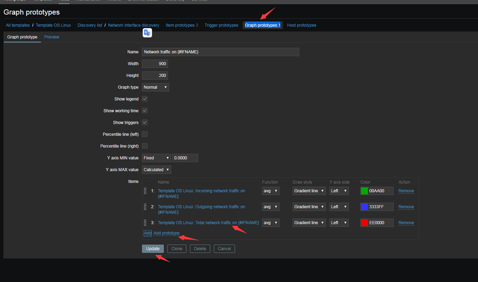
Task: Click the Google Translate page icon
Action: click(x=147, y=32)
